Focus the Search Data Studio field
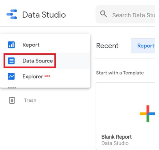Viewport: 159px width, 150px height. point(125,14)
